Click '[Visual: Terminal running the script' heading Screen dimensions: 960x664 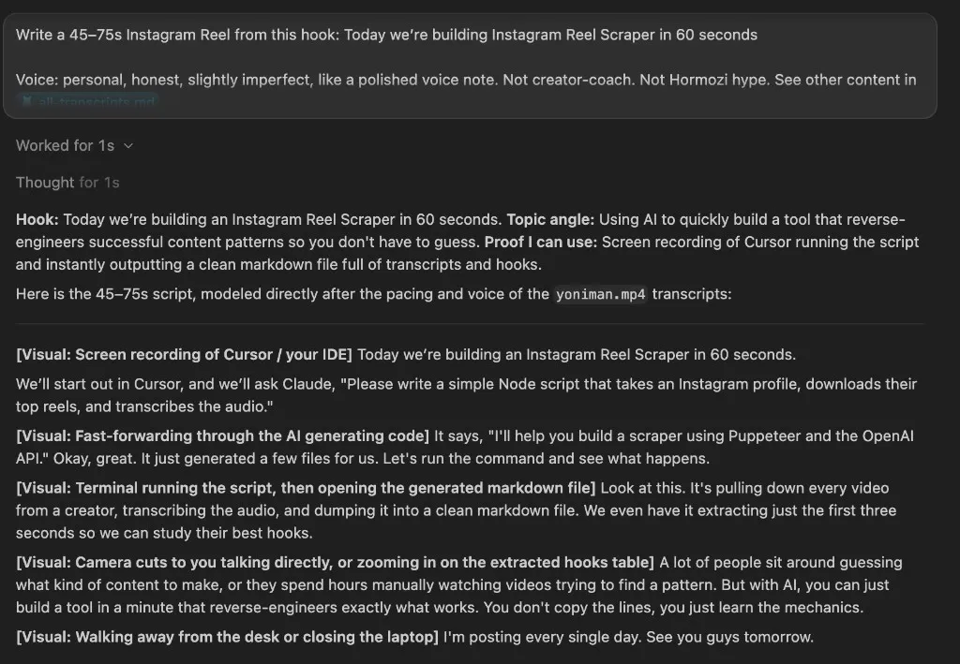[306, 488]
